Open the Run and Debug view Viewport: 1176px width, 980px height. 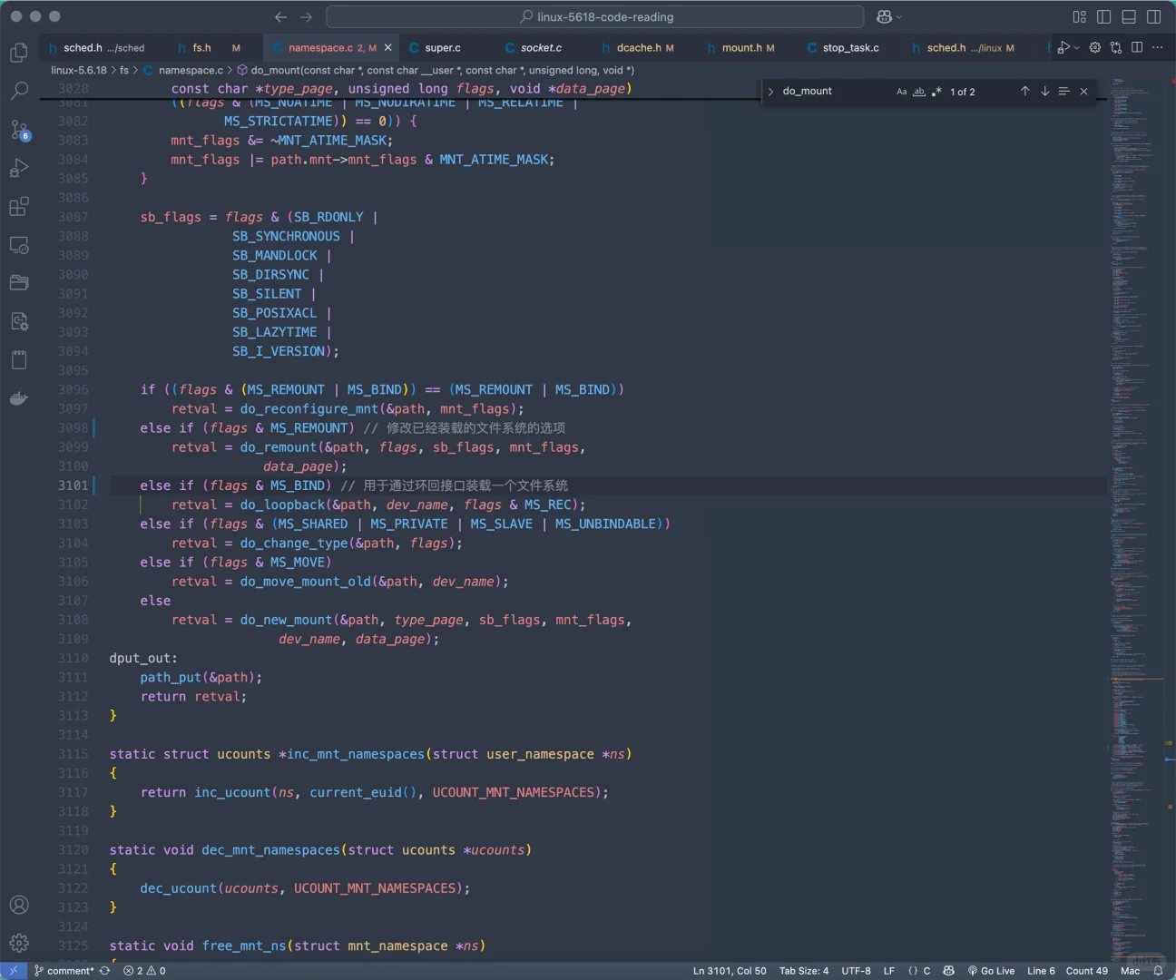(x=19, y=168)
